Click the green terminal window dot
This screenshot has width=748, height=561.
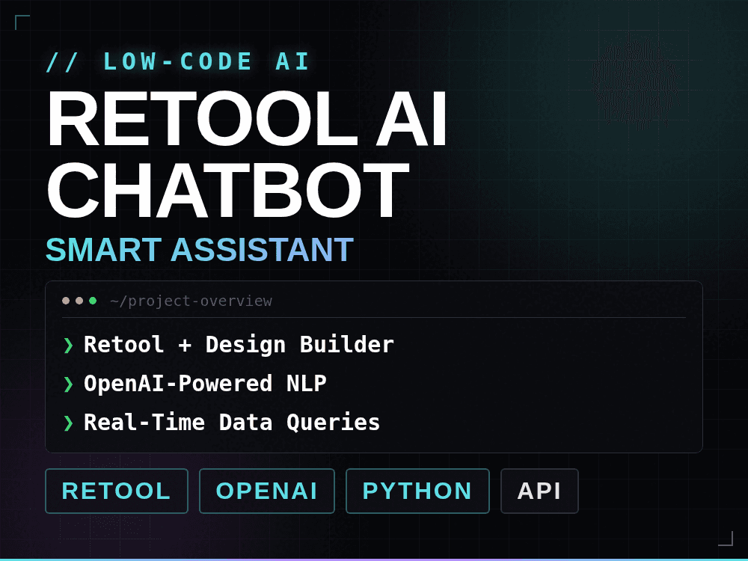tap(92, 301)
